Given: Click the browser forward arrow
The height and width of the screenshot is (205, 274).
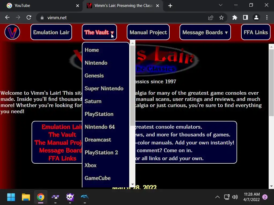Looking at the screenshot, I should [x=18, y=17].
